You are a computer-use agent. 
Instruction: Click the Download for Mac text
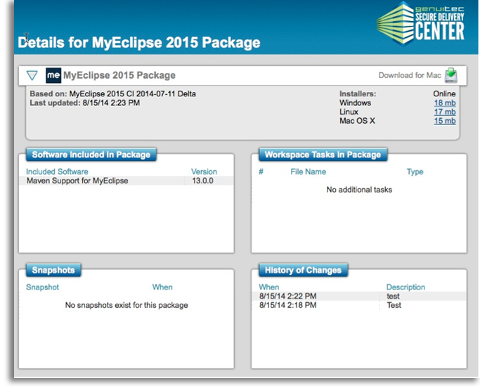click(410, 76)
